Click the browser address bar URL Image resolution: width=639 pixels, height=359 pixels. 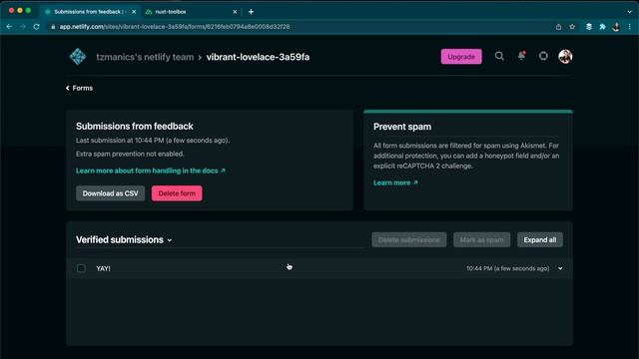pos(175,27)
